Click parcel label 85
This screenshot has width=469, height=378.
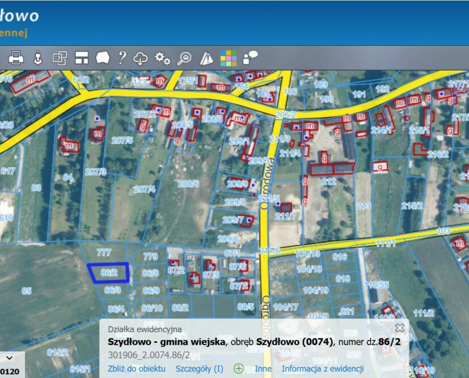tap(27, 291)
